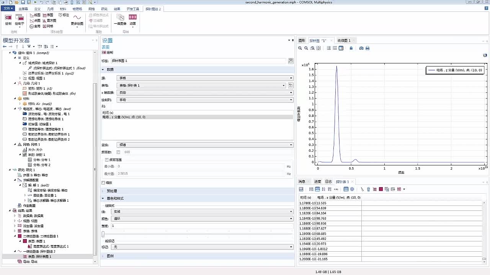Open the 表格 table selection dropdown
The height and width of the screenshot is (275, 490).
coord(202,85)
